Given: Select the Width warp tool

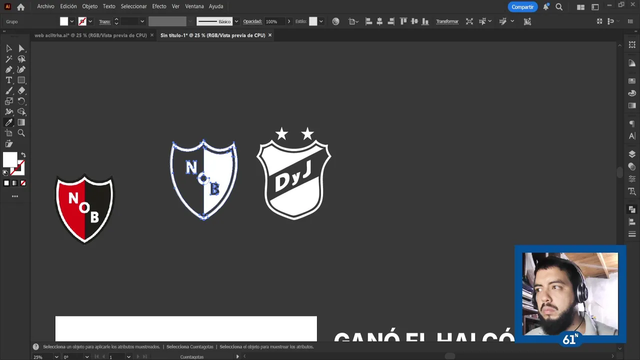Looking at the screenshot, I should pos(9,112).
